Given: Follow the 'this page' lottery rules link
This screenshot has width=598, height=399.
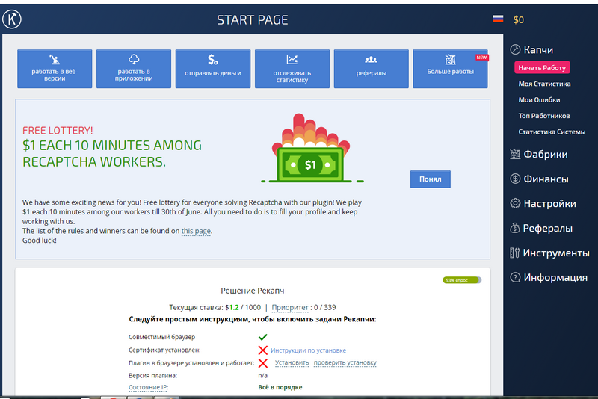Looking at the screenshot, I should [196, 232].
